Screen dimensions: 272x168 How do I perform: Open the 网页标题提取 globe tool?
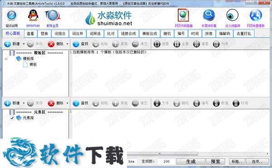tap(256, 15)
